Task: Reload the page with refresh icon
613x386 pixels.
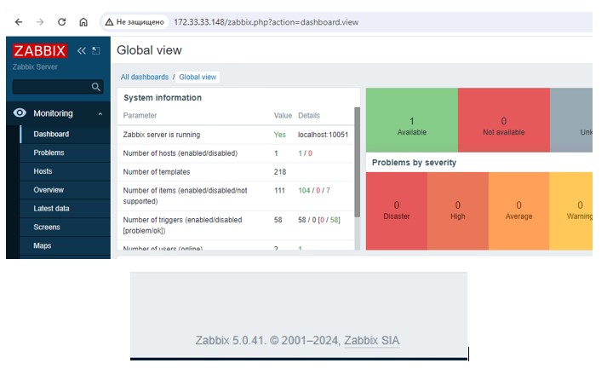Action: pos(61,21)
